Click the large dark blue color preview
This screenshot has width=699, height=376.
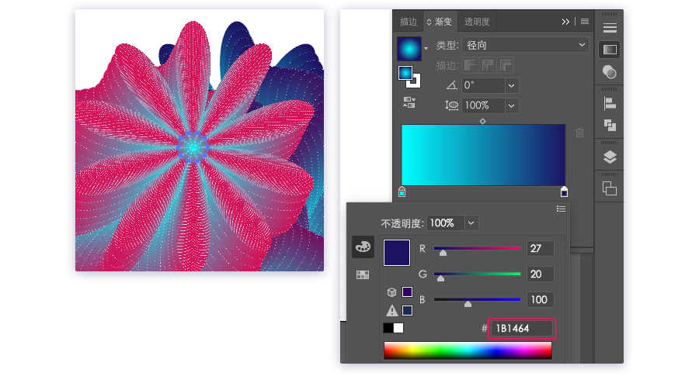(x=397, y=253)
